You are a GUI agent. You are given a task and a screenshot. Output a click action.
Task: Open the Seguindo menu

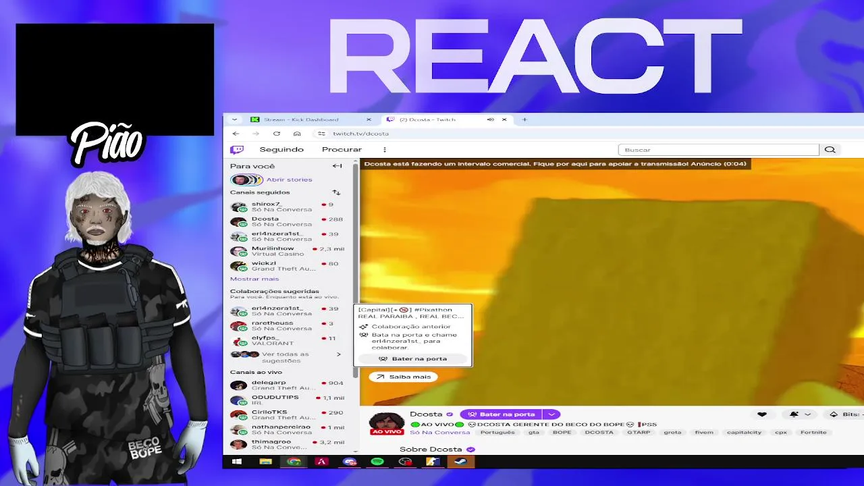pos(281,150)
